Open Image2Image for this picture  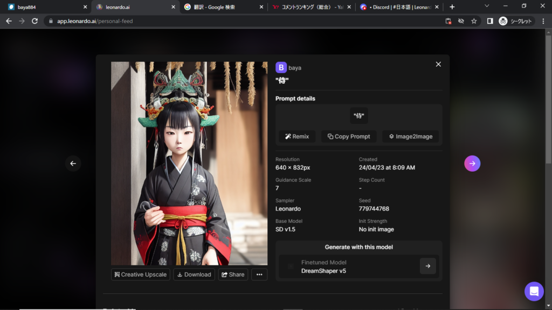pos(410,137)
